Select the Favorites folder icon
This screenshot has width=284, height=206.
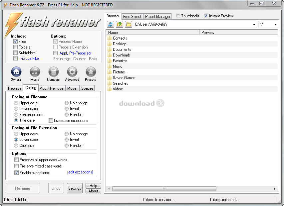(x=109, y=61)
